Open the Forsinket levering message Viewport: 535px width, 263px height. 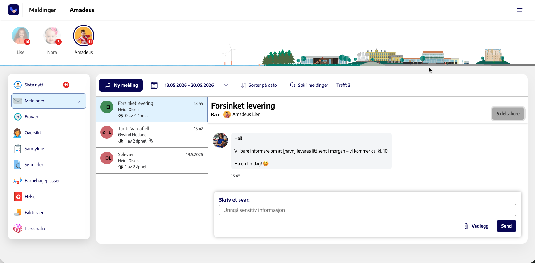pyautogui.click(x=152, y=109)
